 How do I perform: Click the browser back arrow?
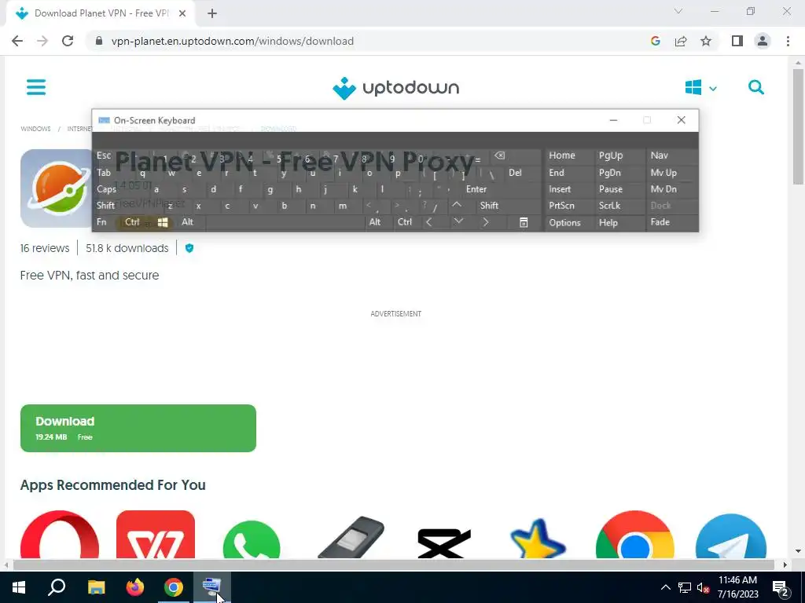17,41
